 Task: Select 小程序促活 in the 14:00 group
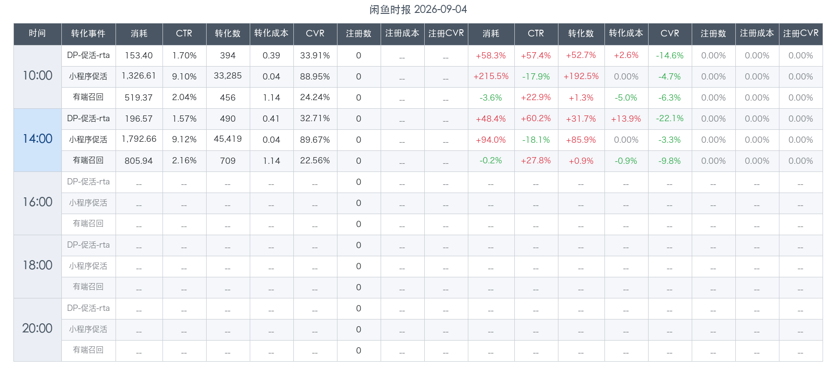click(x=88, y=140)
